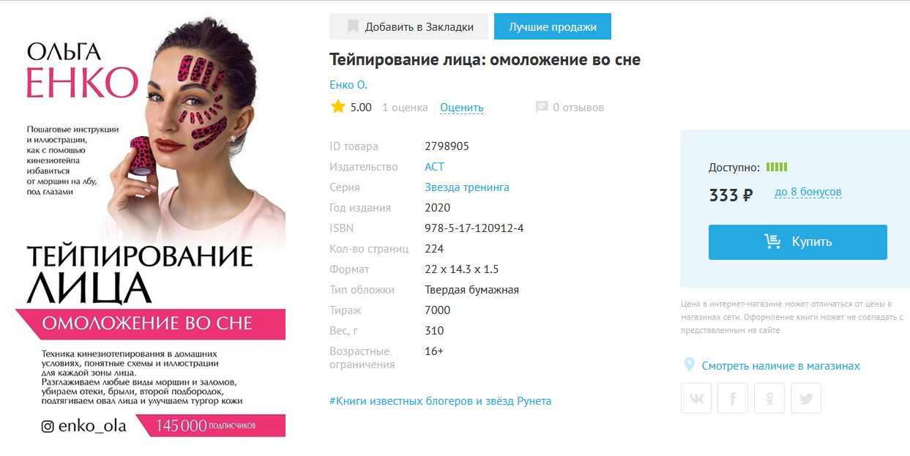Click the 0 отзывов reviews count

[578, 108]
